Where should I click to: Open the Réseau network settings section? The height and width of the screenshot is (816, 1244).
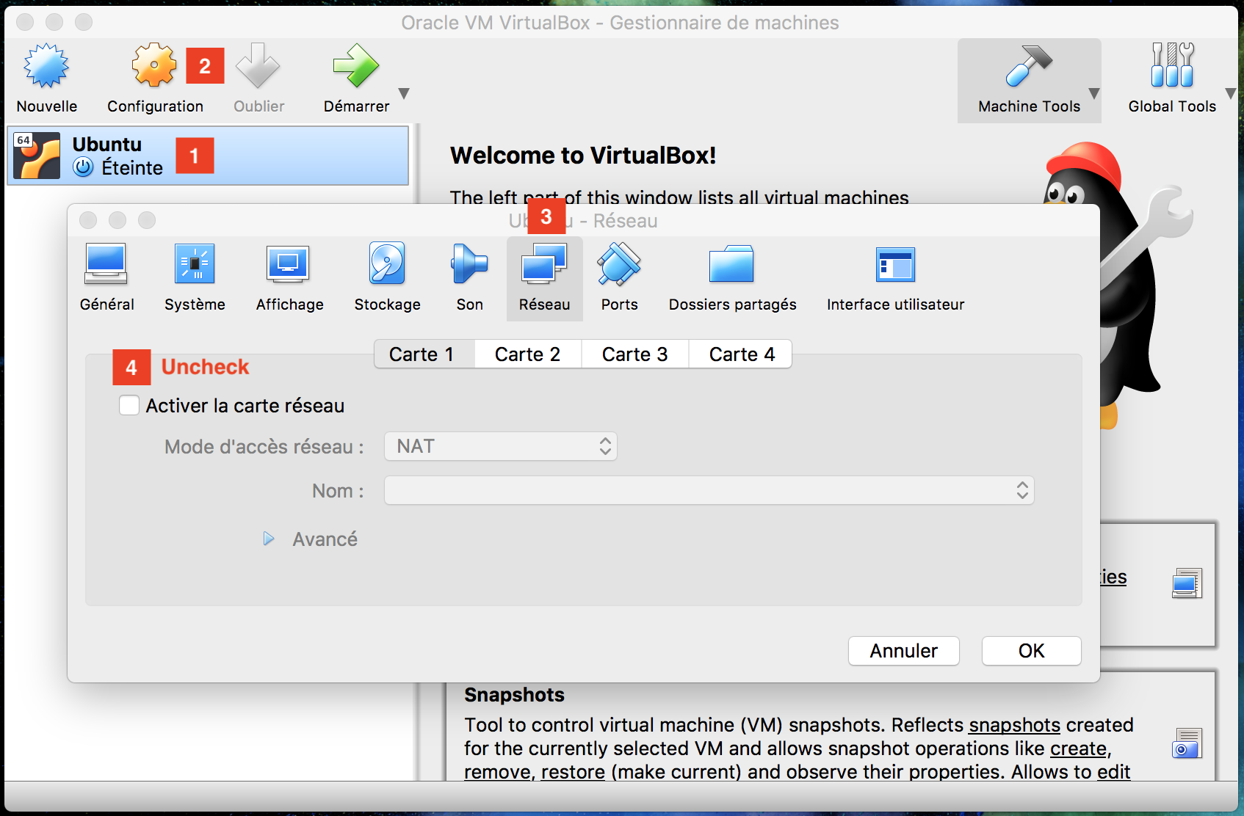coord(544,279)
